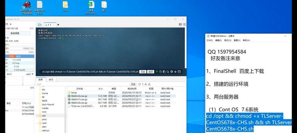Sort processes by 命令 column
297x133 pixels.
tap(18, 56)
